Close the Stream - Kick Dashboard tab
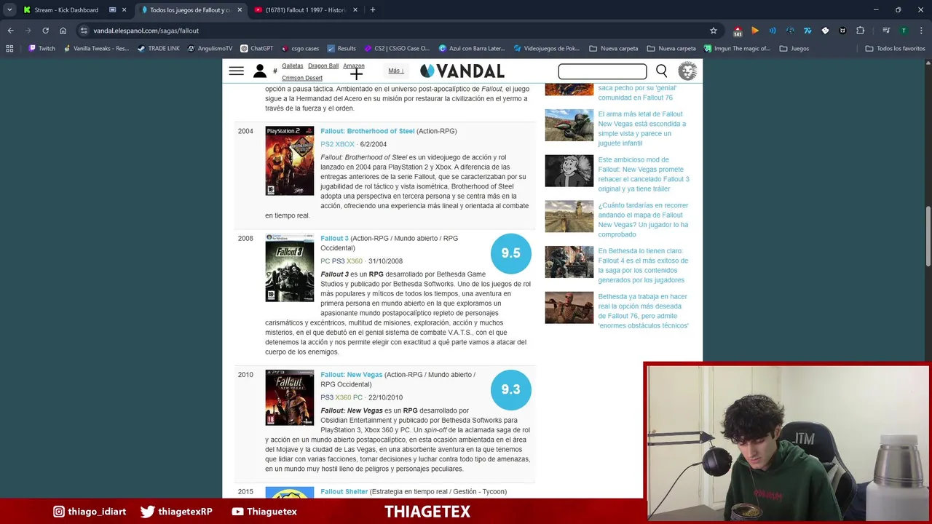This screenshot has height=524, width=932. click(x=125, y=10)
